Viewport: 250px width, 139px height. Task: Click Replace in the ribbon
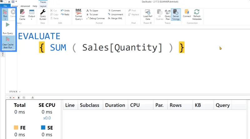click(x=134, y=14)
